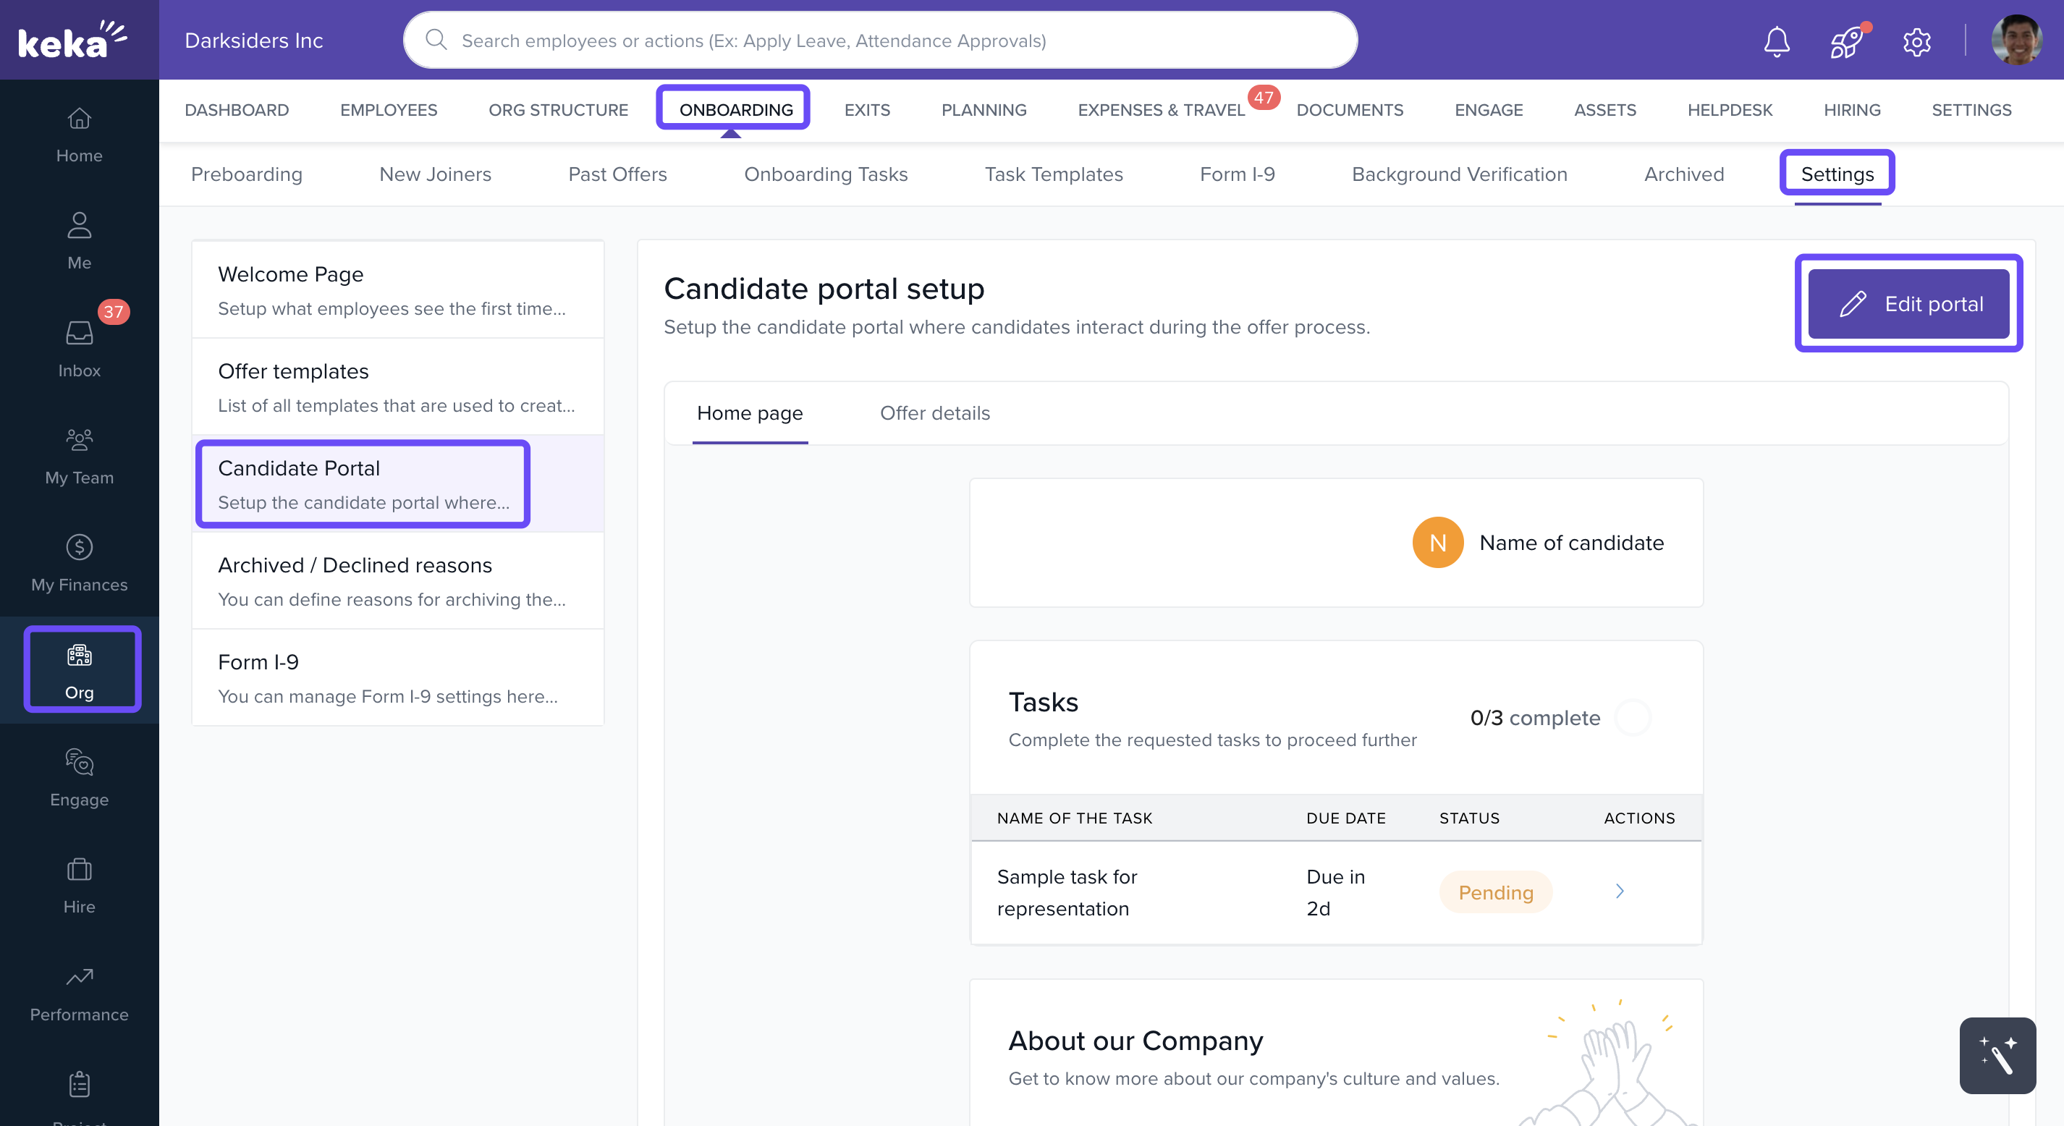Go to Home in the sidebar
2064x1126 pixels.
tap(78, 135)
